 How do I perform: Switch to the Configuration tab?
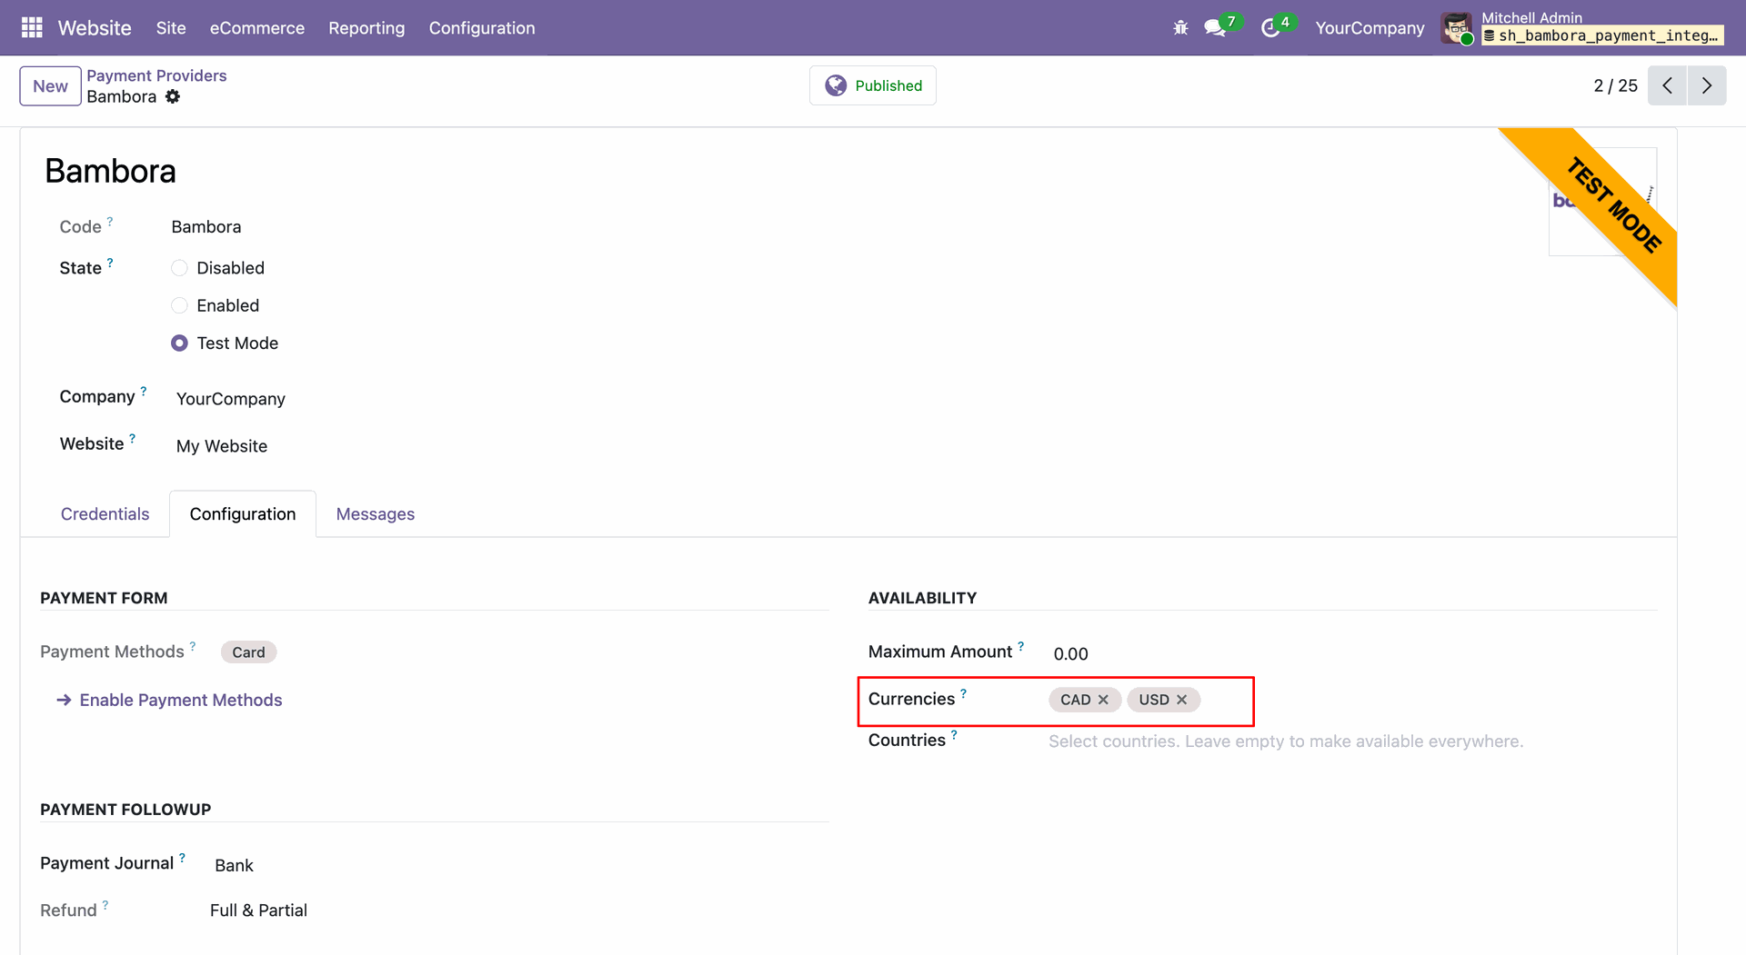pos(243,514)
